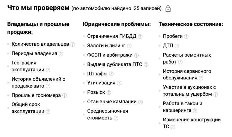
Task: Open help icon next to Количество владельцев
Action: click(73, 44)
